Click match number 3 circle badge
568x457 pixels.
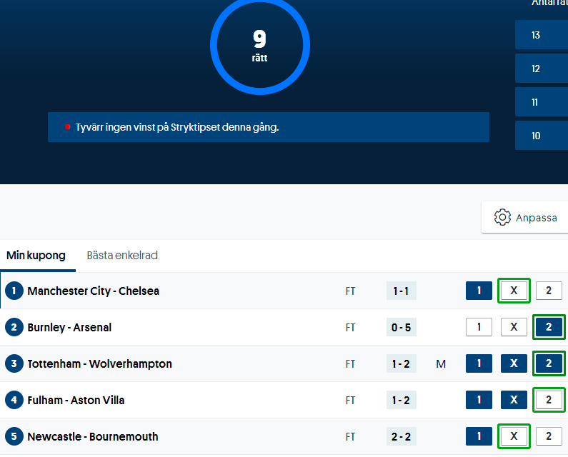[14, 363]
